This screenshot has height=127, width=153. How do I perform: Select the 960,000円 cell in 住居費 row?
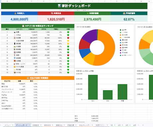(x=32, y=38)
